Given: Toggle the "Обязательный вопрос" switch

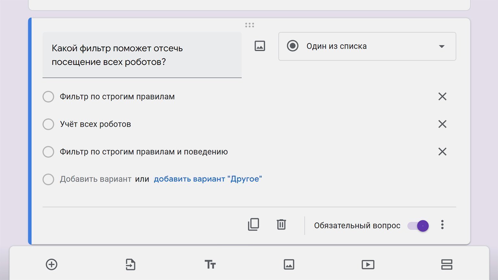Looking at the screenshot, I should 418,226.
